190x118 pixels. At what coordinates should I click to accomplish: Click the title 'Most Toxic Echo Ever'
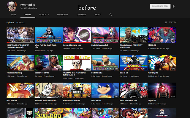(x=129, y=101)
